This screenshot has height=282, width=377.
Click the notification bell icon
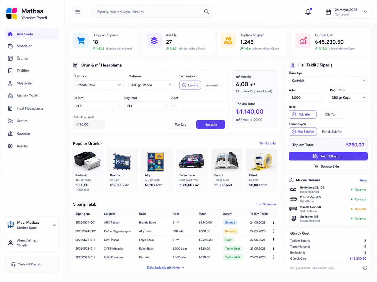pos(308,12)
